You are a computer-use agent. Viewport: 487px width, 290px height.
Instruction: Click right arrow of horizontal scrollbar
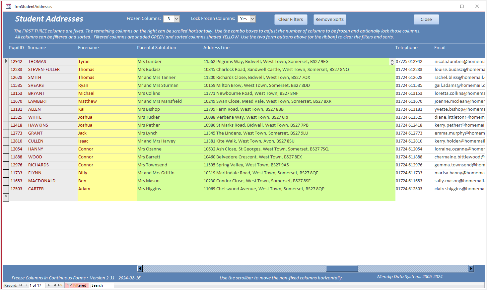point(471,268)
